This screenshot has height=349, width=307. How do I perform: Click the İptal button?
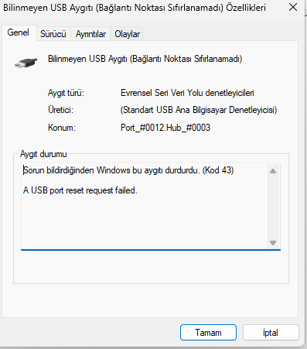271,333
